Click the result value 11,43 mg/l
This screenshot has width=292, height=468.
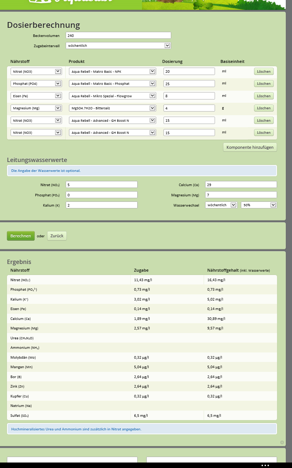pyautogui.click(x=143, y=280)
